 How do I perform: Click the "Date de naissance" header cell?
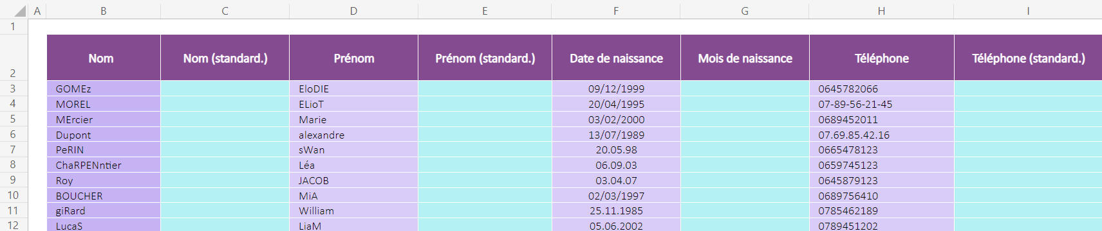point(616,58)
